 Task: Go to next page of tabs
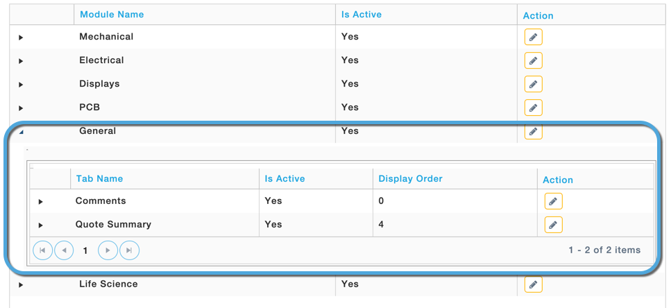[x=108, y=250]
